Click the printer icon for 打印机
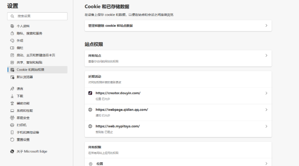 [x=12, y=125]
